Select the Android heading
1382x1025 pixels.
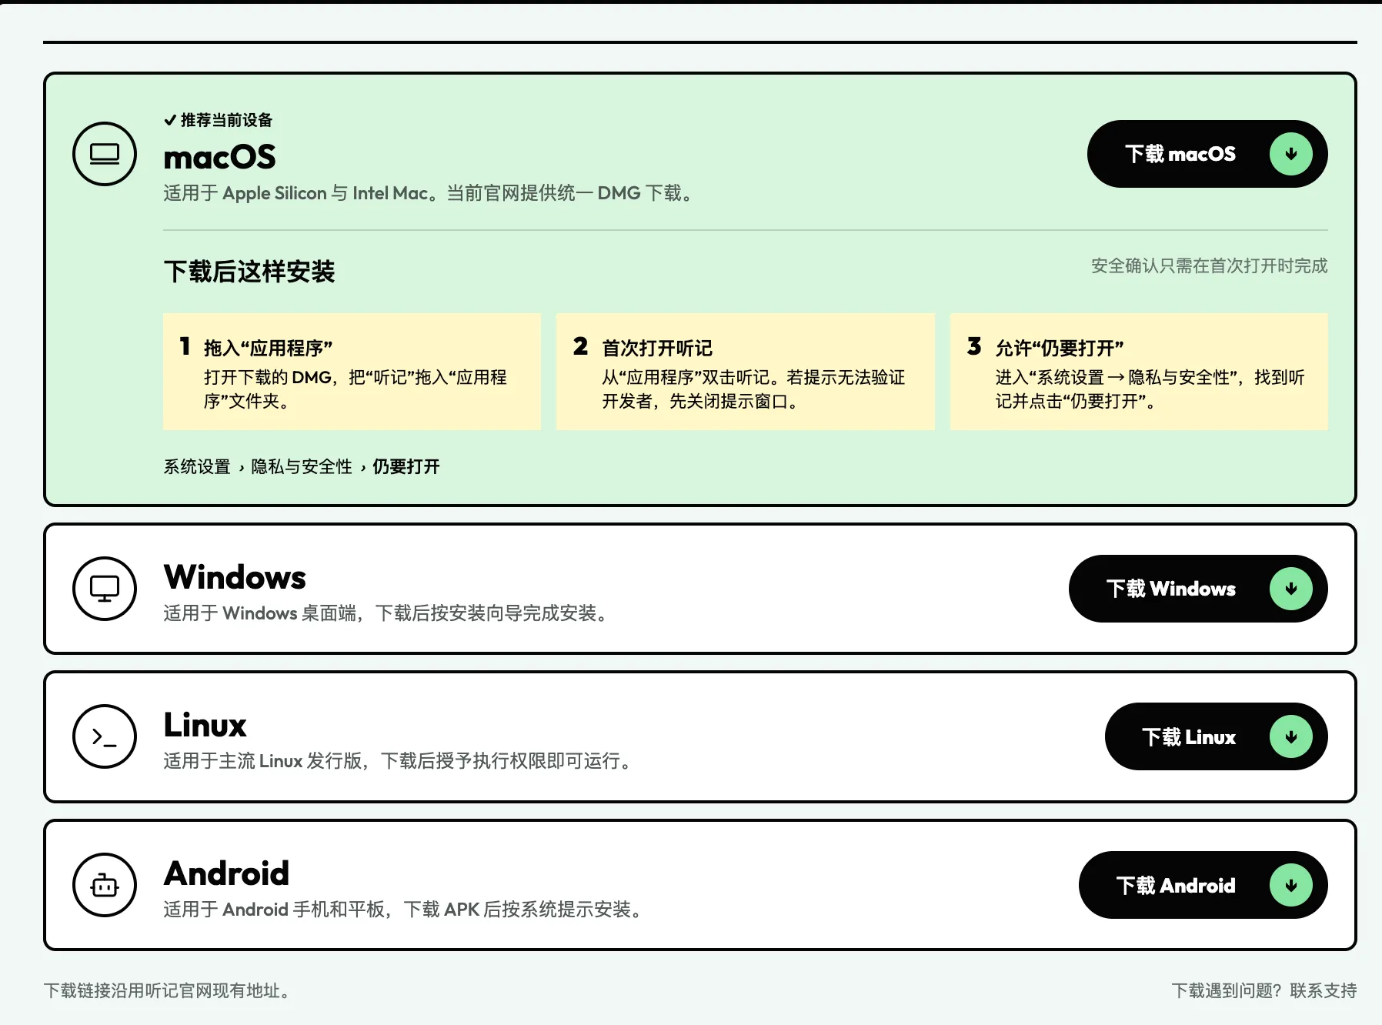[226, 873]
